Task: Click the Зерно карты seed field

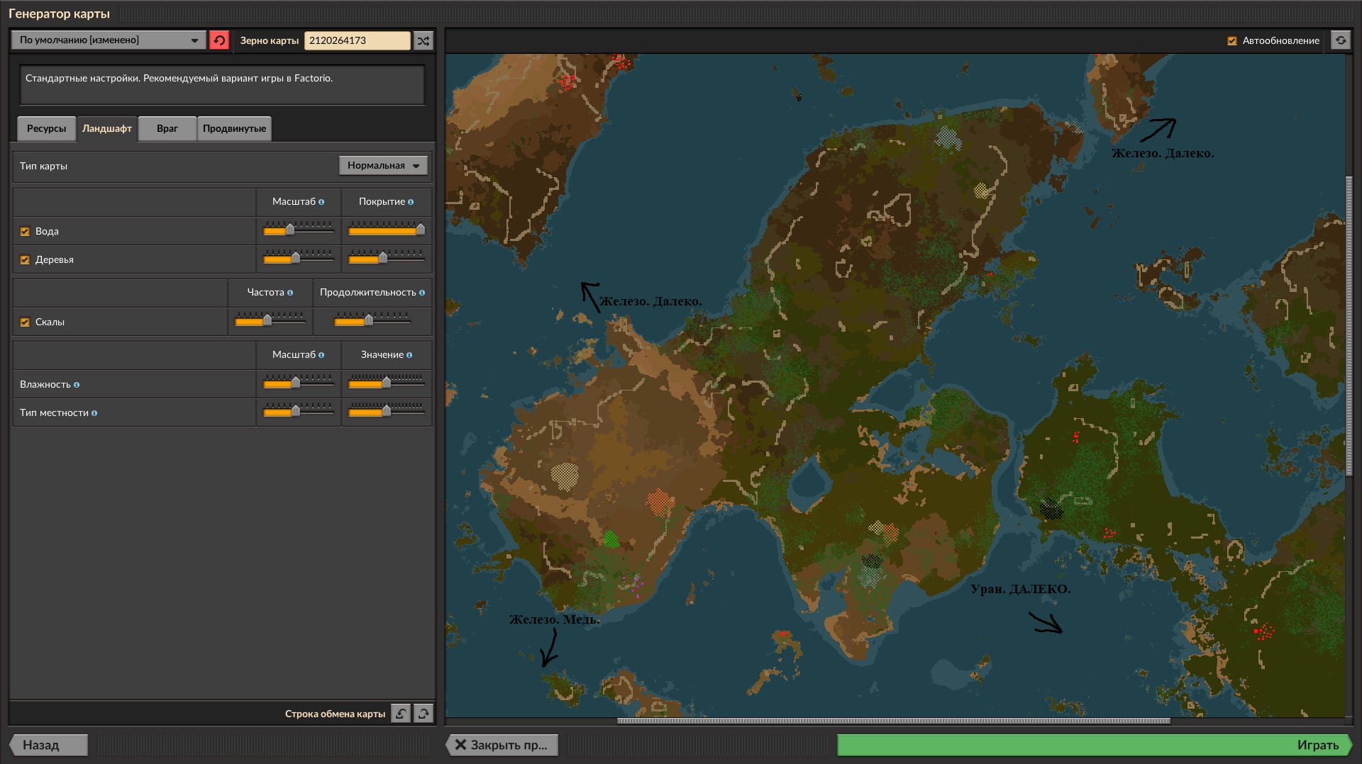Action: pos(358,40)
